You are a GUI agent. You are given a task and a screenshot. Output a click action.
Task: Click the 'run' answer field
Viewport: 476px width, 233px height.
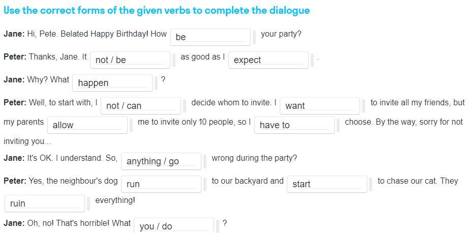(161, 184)
